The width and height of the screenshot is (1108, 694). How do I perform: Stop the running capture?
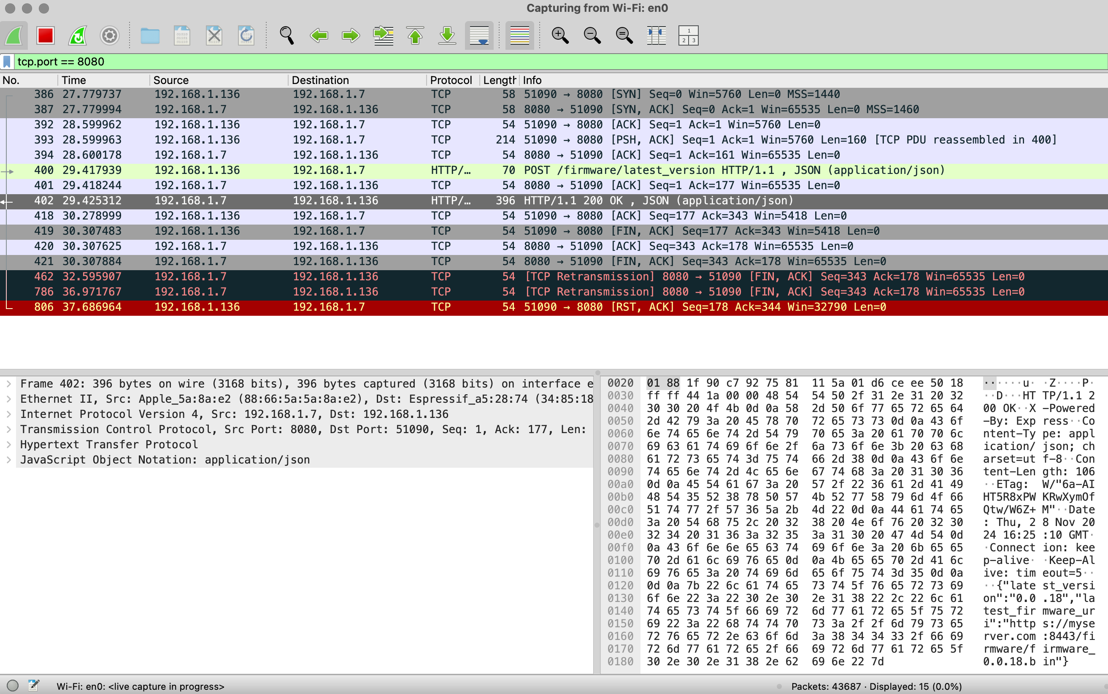click(x=46, y=35)
